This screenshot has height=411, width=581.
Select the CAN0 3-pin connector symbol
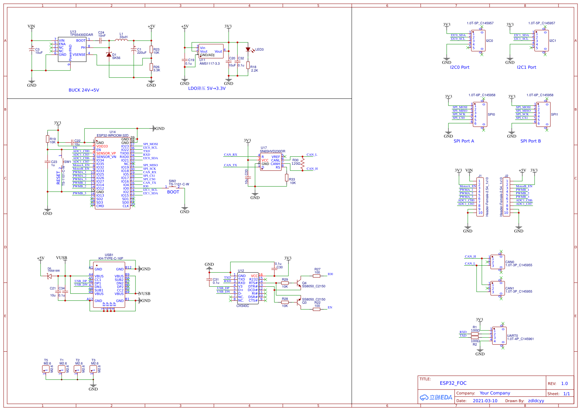[498, 262]
